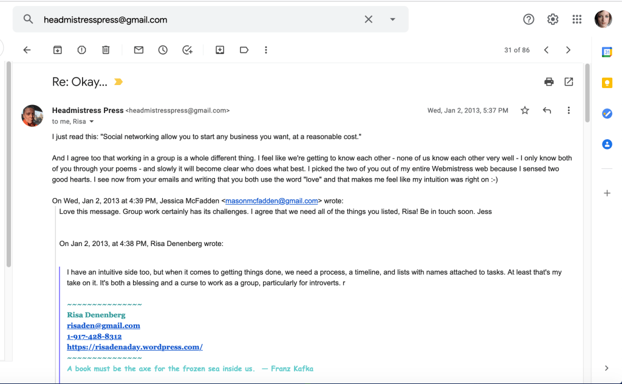Add the email to Tasks

click(187, 50)
